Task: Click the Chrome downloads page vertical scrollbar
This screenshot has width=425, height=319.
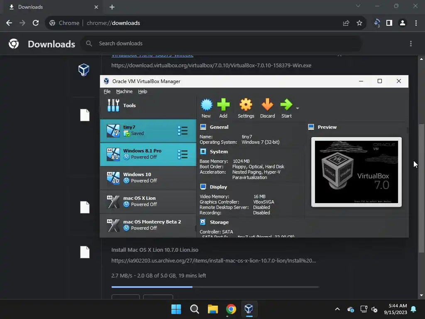Action: [x=421, y=188]
